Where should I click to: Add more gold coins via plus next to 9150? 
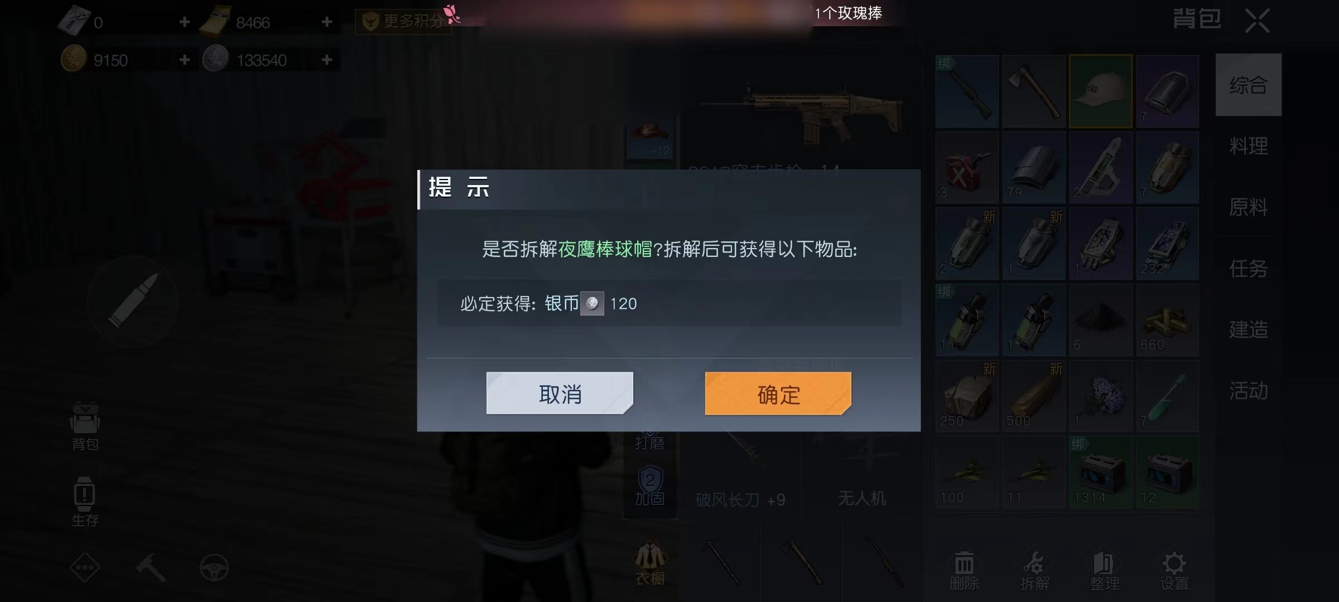click(185, 59)
